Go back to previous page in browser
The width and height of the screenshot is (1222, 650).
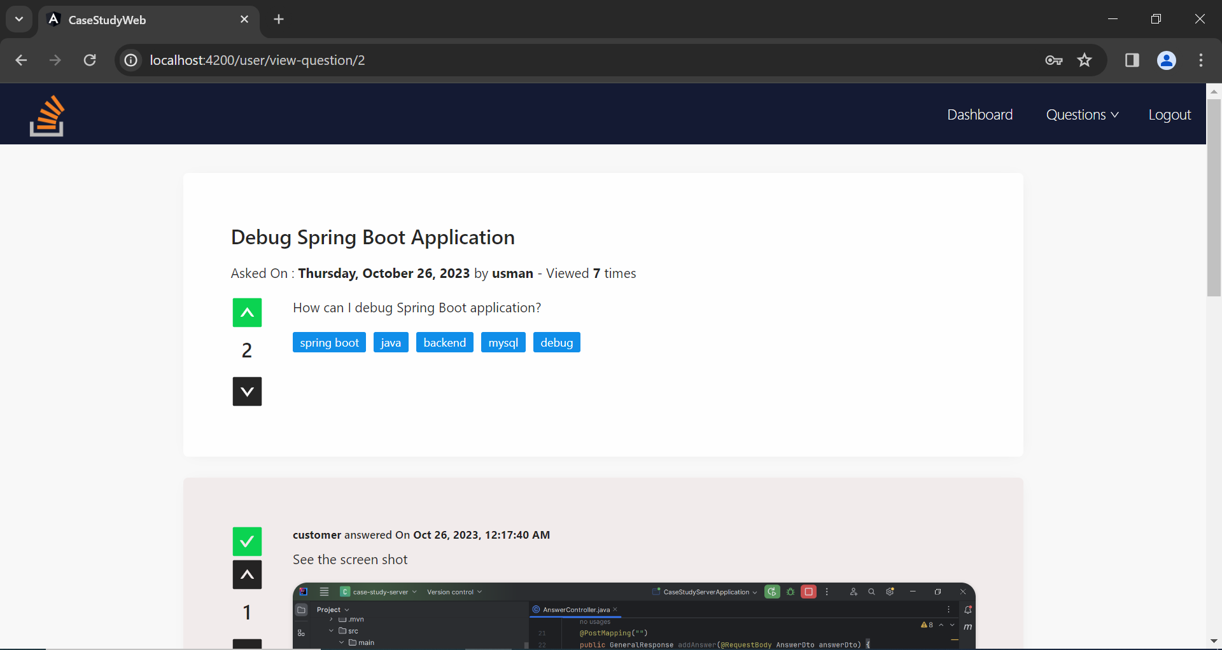(x=21, y=60)
